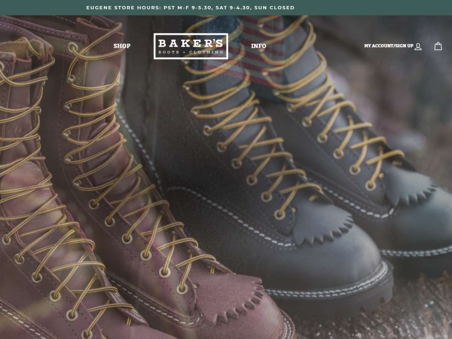This screenshot has width=452, height=339.
Task: Click the Baker's Boots + Clothing logo
Action: 191,46
